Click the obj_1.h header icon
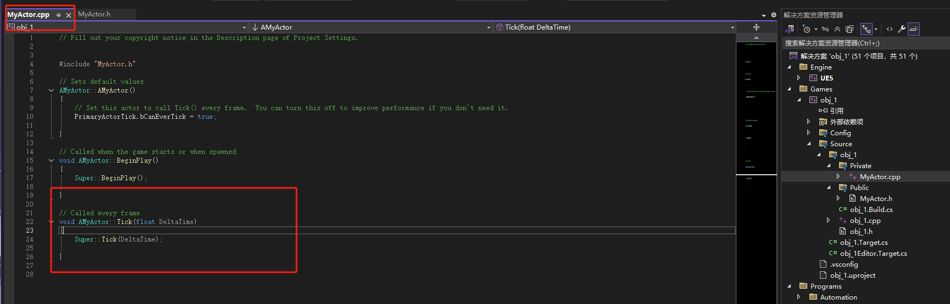 click(x=842, y=231)
